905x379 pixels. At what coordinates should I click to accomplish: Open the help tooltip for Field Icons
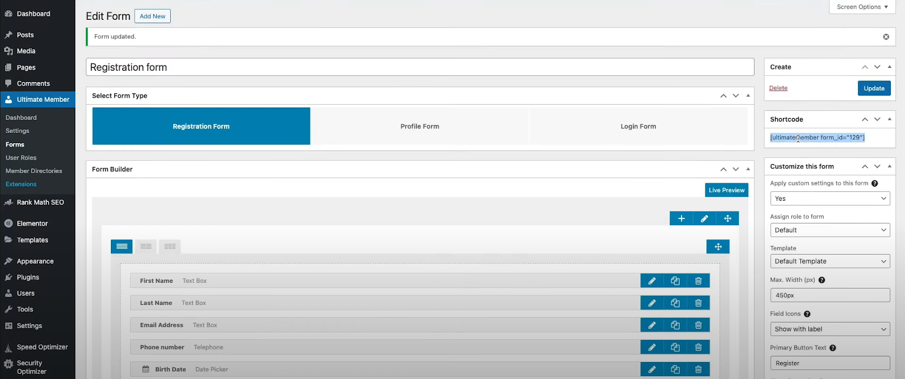click(807, 314)
